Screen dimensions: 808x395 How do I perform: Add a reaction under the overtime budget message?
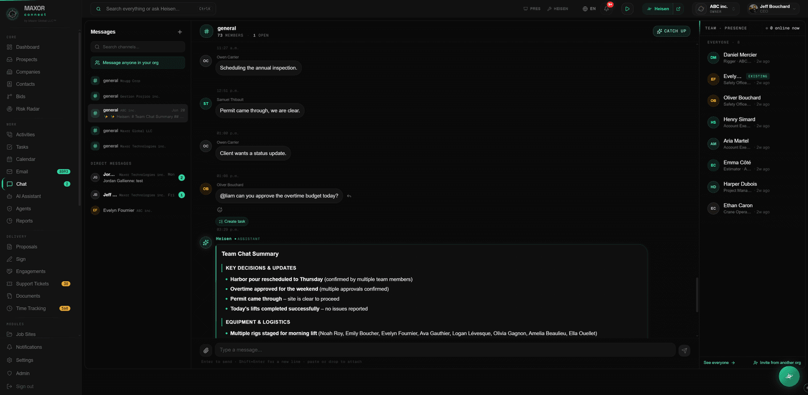(220, 210)
